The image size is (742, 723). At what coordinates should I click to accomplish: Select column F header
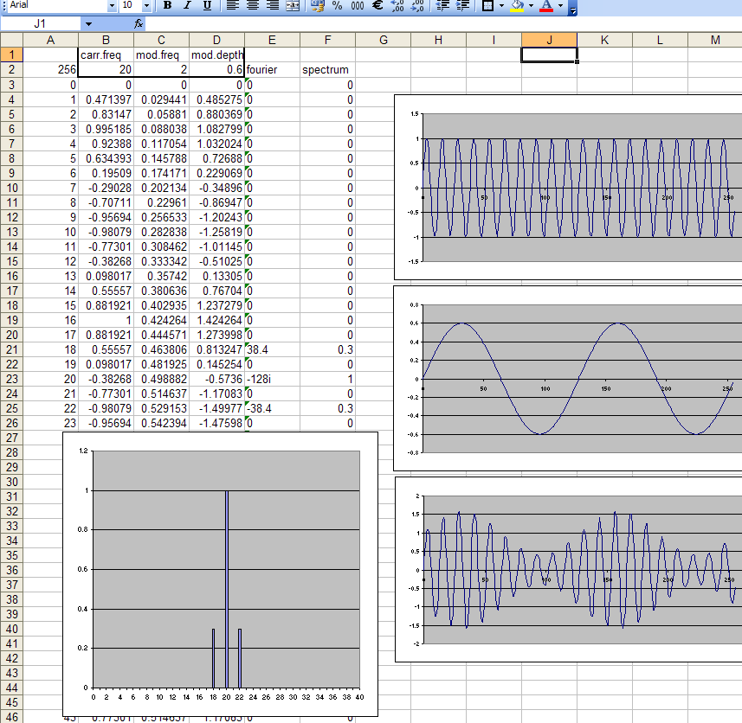(x=327, y=40)
